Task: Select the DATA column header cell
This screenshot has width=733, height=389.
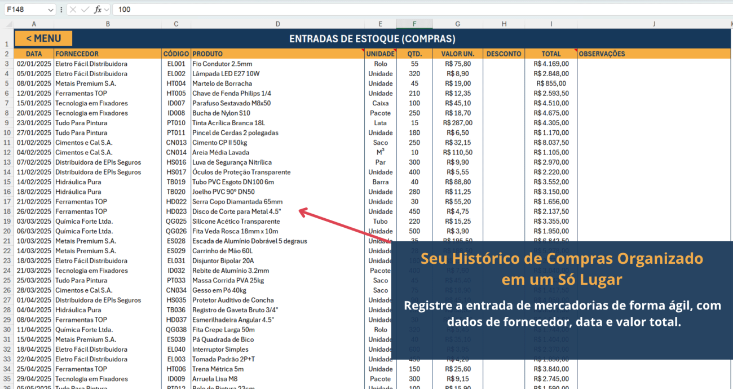Action: click(34, 54)
